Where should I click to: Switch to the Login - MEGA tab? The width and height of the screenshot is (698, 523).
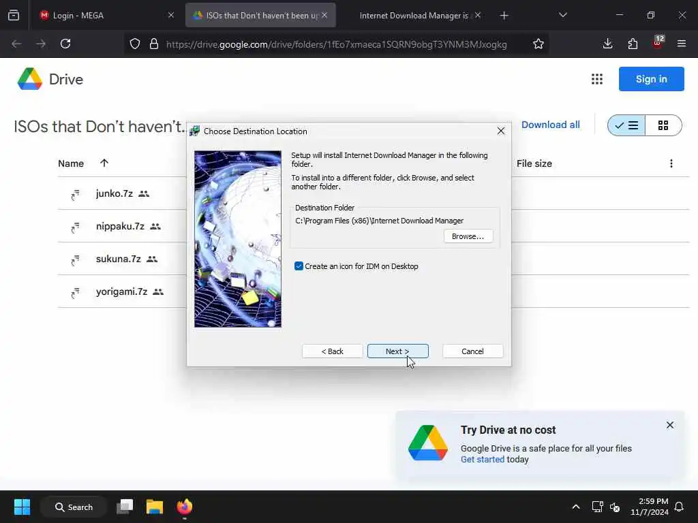[107, 16]
